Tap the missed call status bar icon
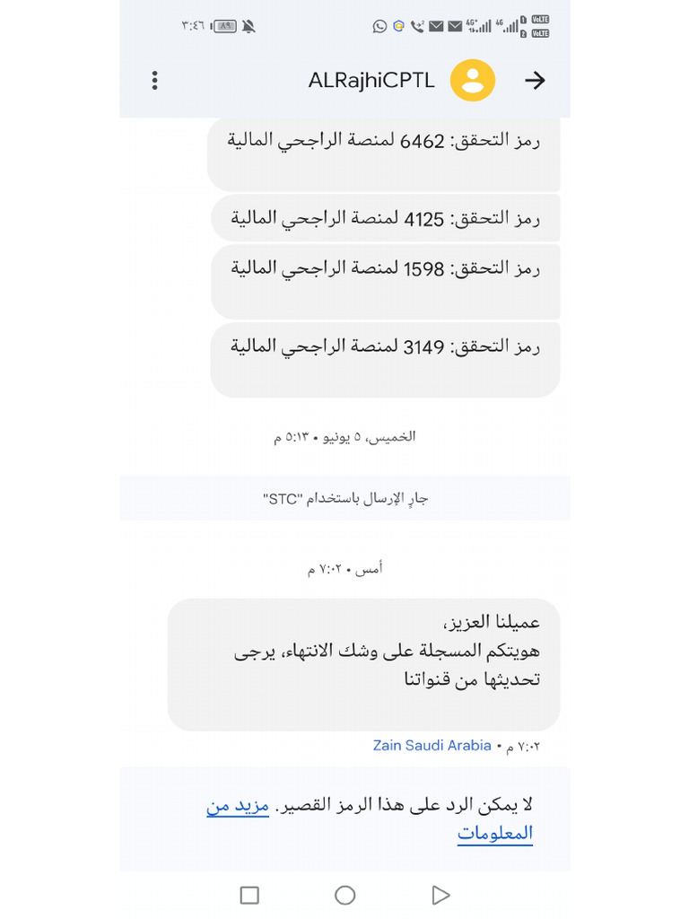This screenshot has width=689, height=919. 417,26
